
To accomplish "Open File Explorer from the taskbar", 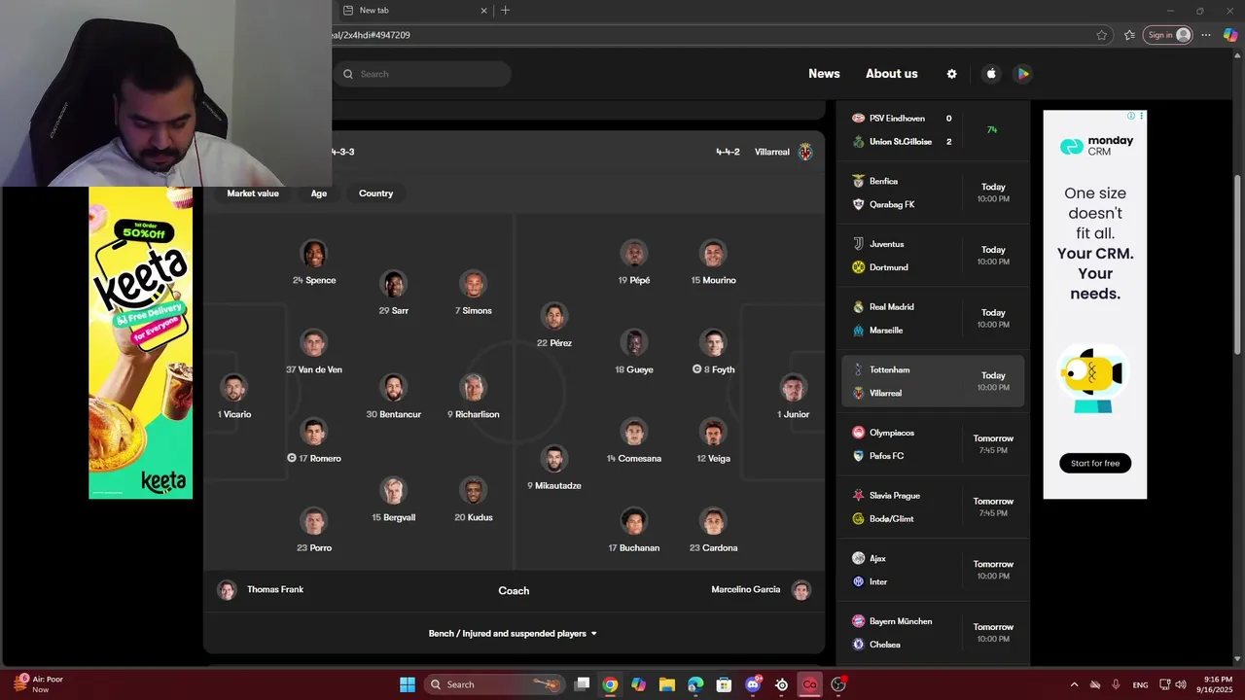I will 667,684.
